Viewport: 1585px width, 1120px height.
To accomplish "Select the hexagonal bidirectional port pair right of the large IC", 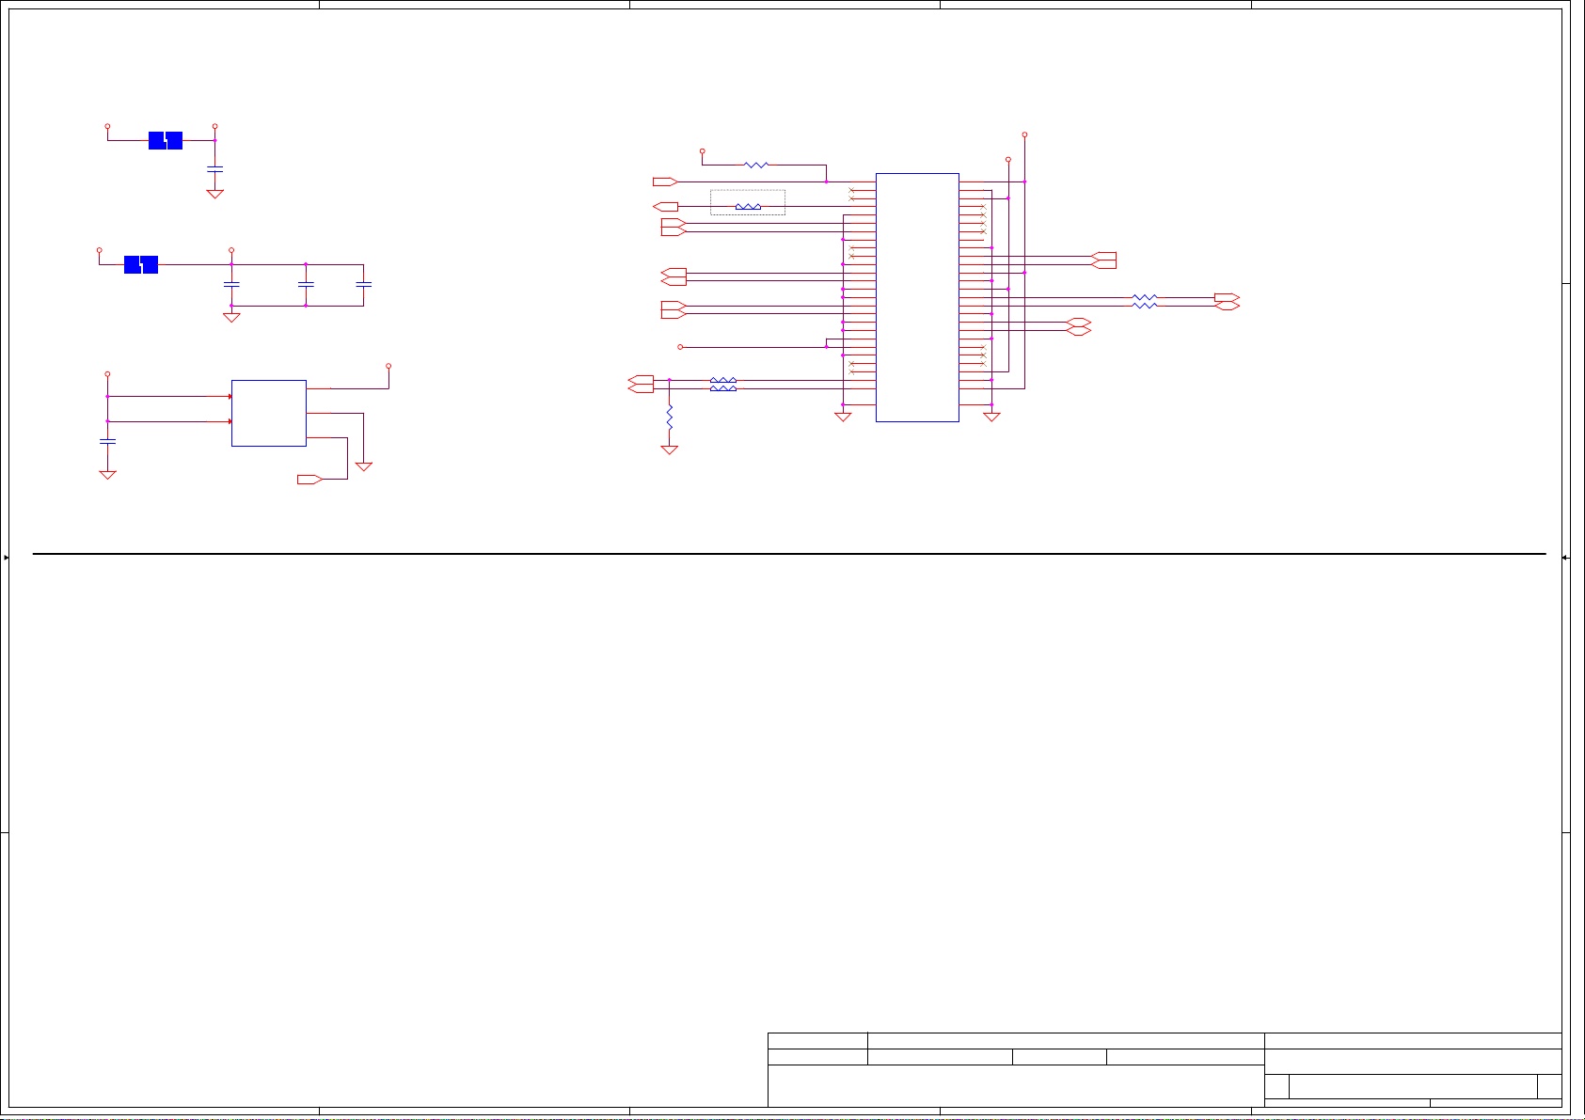I will tap(1079, 326).
